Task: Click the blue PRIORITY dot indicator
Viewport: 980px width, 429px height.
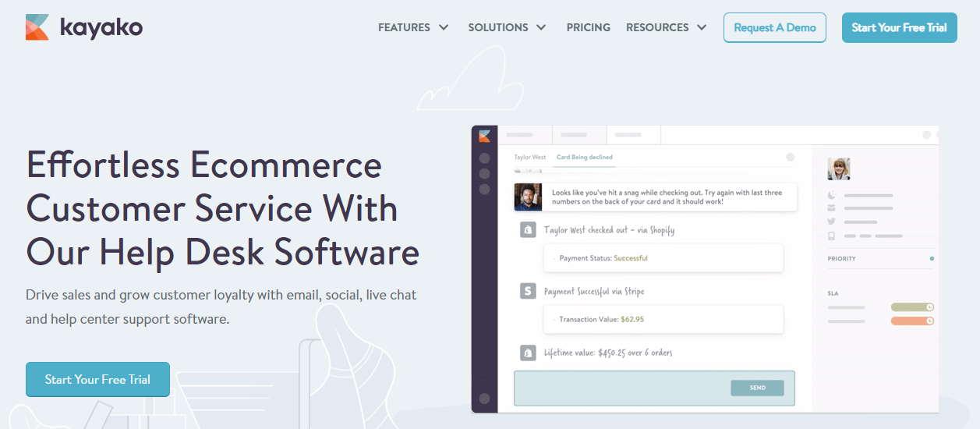Action: [932, 258]
